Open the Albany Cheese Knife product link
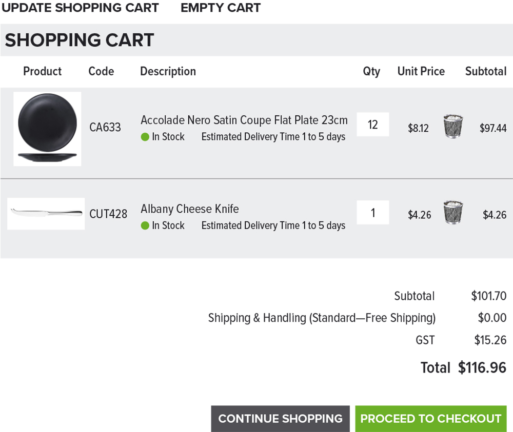This screenshot has height=432, width=513. pos(190,209)
